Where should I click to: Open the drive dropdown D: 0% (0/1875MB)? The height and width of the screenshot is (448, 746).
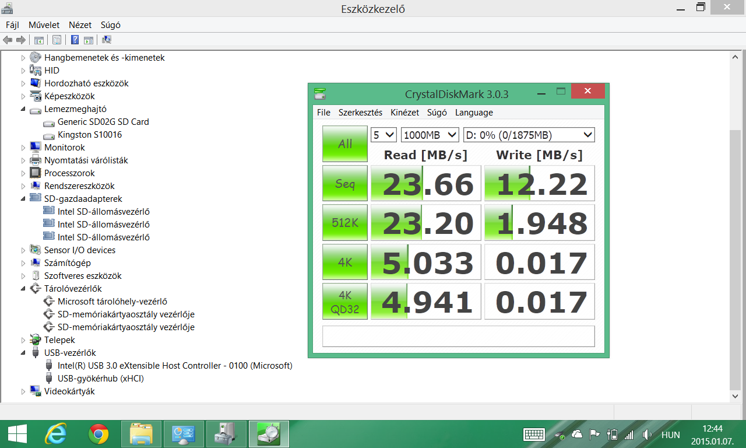point(529,135)
